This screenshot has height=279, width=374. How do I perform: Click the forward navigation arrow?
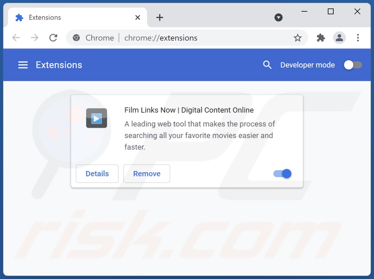pyautogui.click(x=35, y=38)
